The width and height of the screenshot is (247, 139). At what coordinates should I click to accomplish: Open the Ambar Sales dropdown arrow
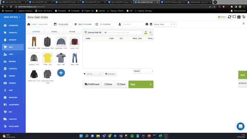point(174,24)
